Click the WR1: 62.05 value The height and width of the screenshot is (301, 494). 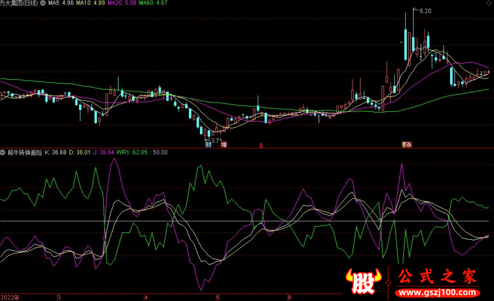[132, 153]
